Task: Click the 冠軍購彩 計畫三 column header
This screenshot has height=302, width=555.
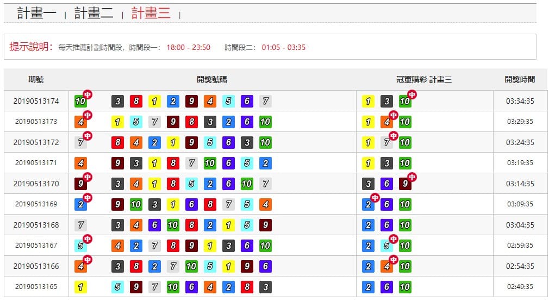Action: point(424,79)
